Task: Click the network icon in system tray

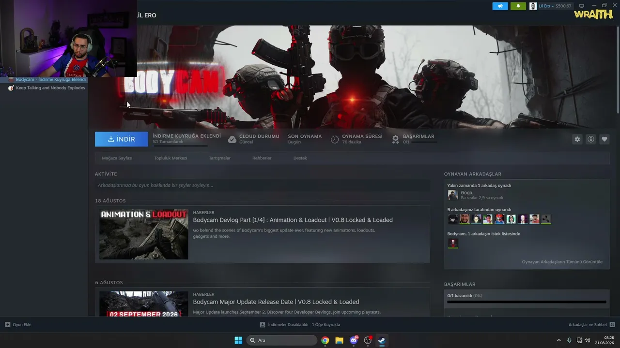Action: pyautogui.click(x=579, y=340)
